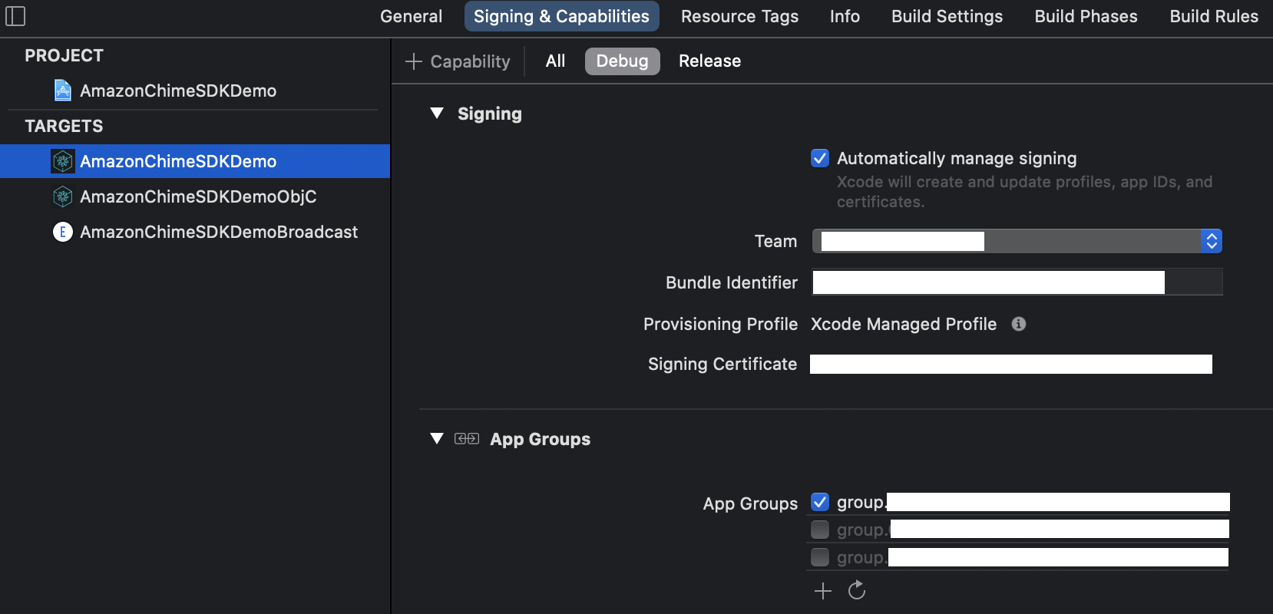
Task: Check the third app group checkbox
Action: click(820, 557)
